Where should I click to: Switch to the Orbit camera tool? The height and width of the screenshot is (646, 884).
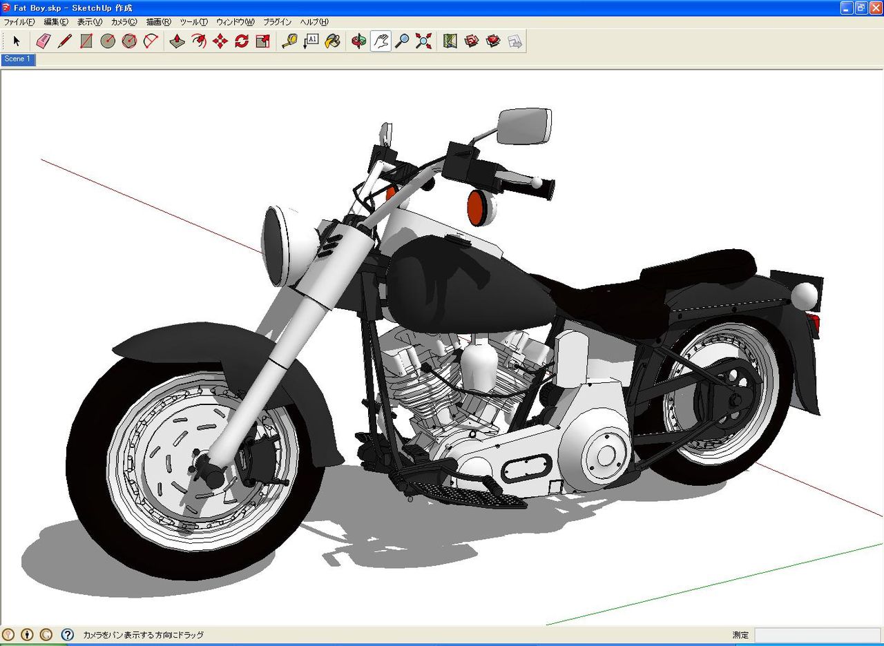[359, 41]
